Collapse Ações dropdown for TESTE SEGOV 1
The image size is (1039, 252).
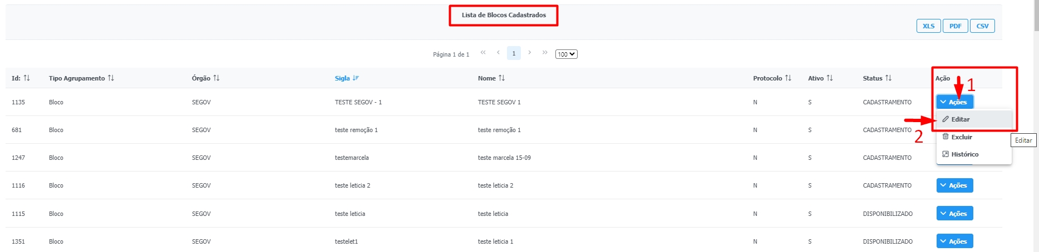point(954,102)
